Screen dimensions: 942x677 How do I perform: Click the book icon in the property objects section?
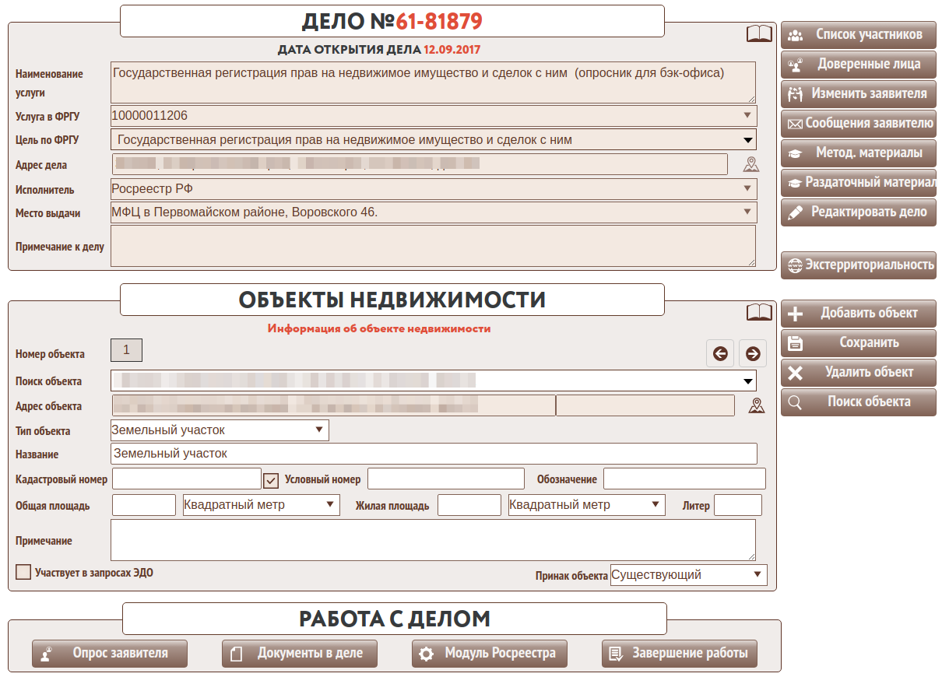(x=759, y=312)
